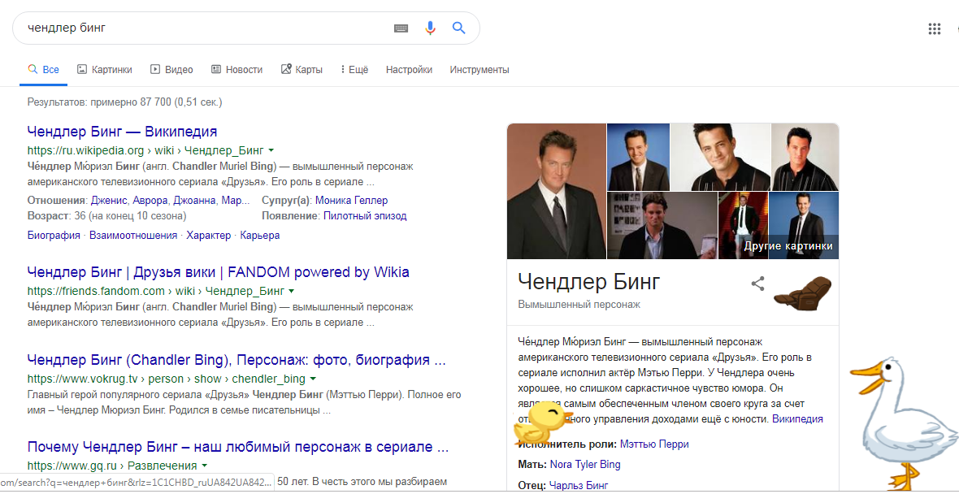Screen dimensions: 959x494
Task: Open dropdown arrow beside friends.fandom.com URL
Action: click(291, 291)
